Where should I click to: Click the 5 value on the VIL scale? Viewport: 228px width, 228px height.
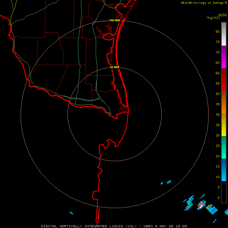tap(219, 187)
